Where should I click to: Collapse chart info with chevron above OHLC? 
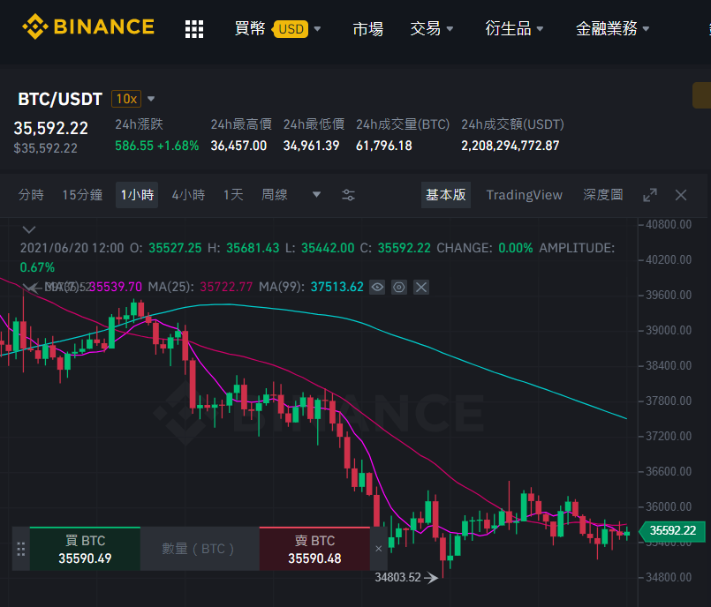point(29,229)
